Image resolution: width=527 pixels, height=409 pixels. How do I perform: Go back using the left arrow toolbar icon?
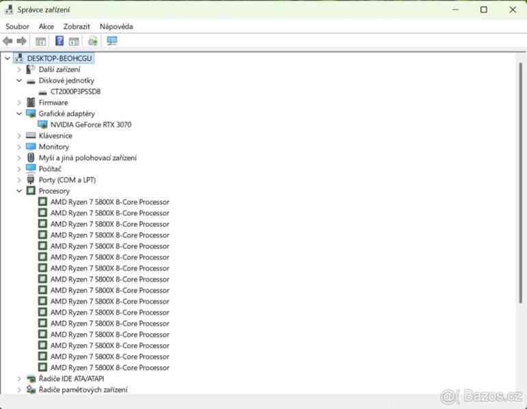coord(8,41)
